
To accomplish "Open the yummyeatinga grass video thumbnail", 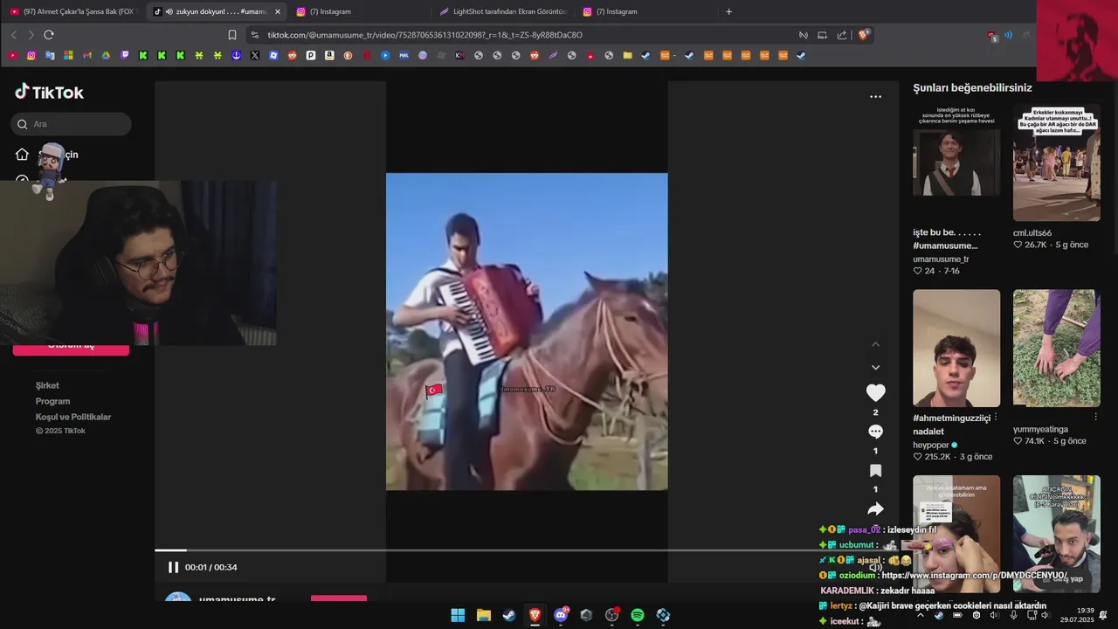I will coord(1057,348).
